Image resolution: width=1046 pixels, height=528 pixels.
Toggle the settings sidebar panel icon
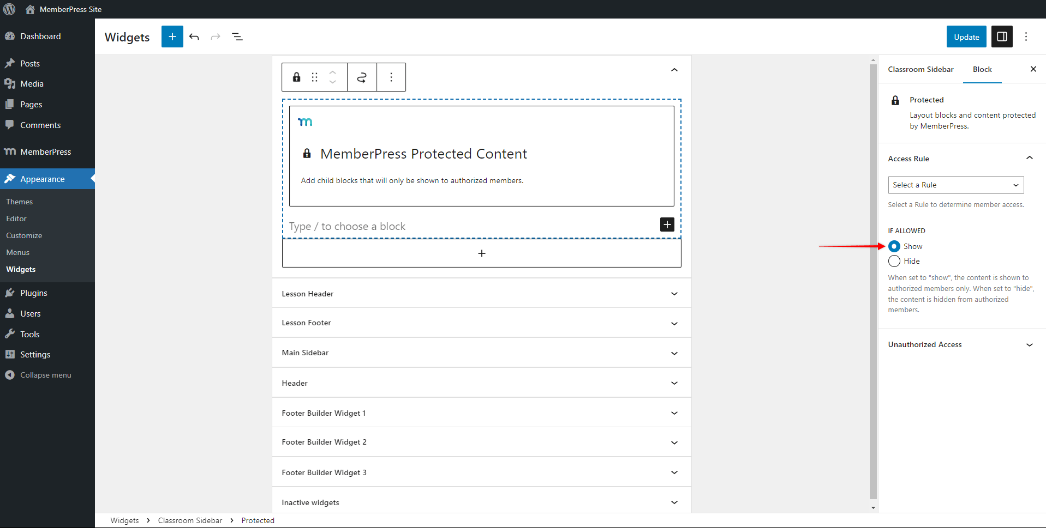pyautogui.click(x=1002, y=37)
